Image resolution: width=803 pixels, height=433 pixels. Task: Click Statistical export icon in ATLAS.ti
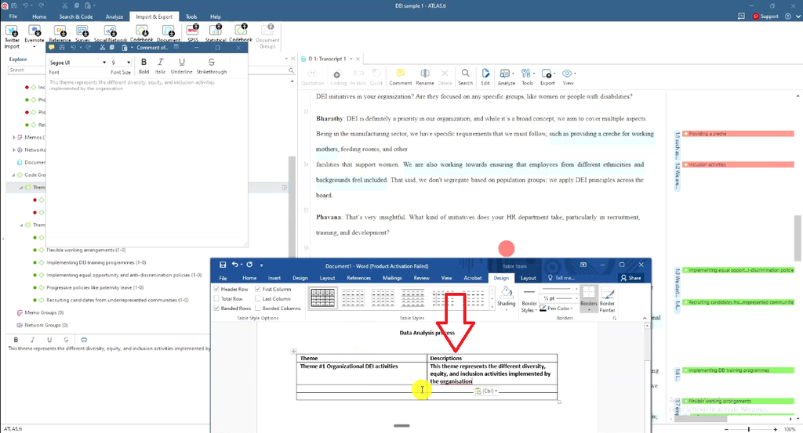[x=216, y=31]
